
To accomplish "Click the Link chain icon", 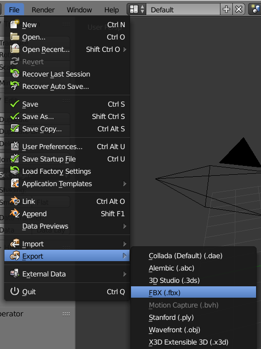I will click(x=15, y=201).
